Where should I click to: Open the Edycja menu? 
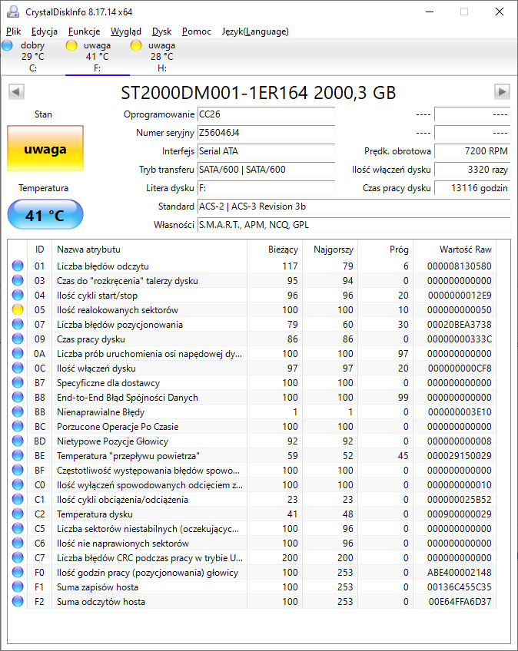click(x=44, y=31)
